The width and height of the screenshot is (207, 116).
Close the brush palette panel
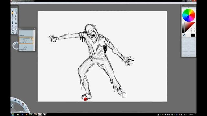tap(17, 7)
